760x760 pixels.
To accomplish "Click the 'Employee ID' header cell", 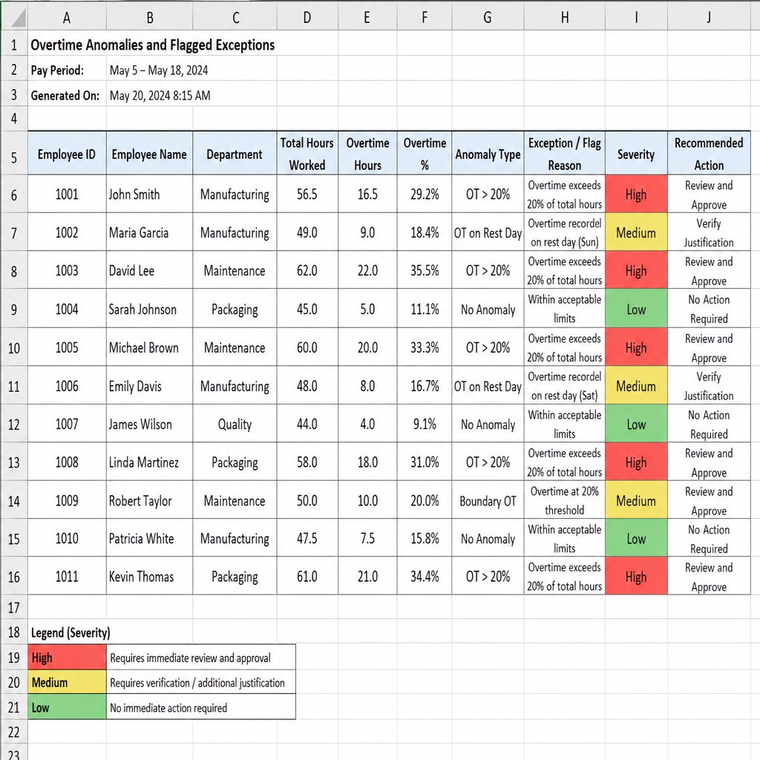I will [x=67, y=153].
